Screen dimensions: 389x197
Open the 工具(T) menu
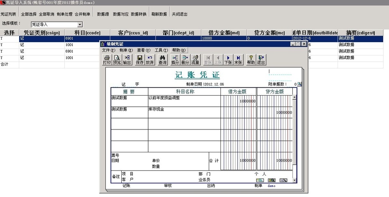tap(161, 50)
